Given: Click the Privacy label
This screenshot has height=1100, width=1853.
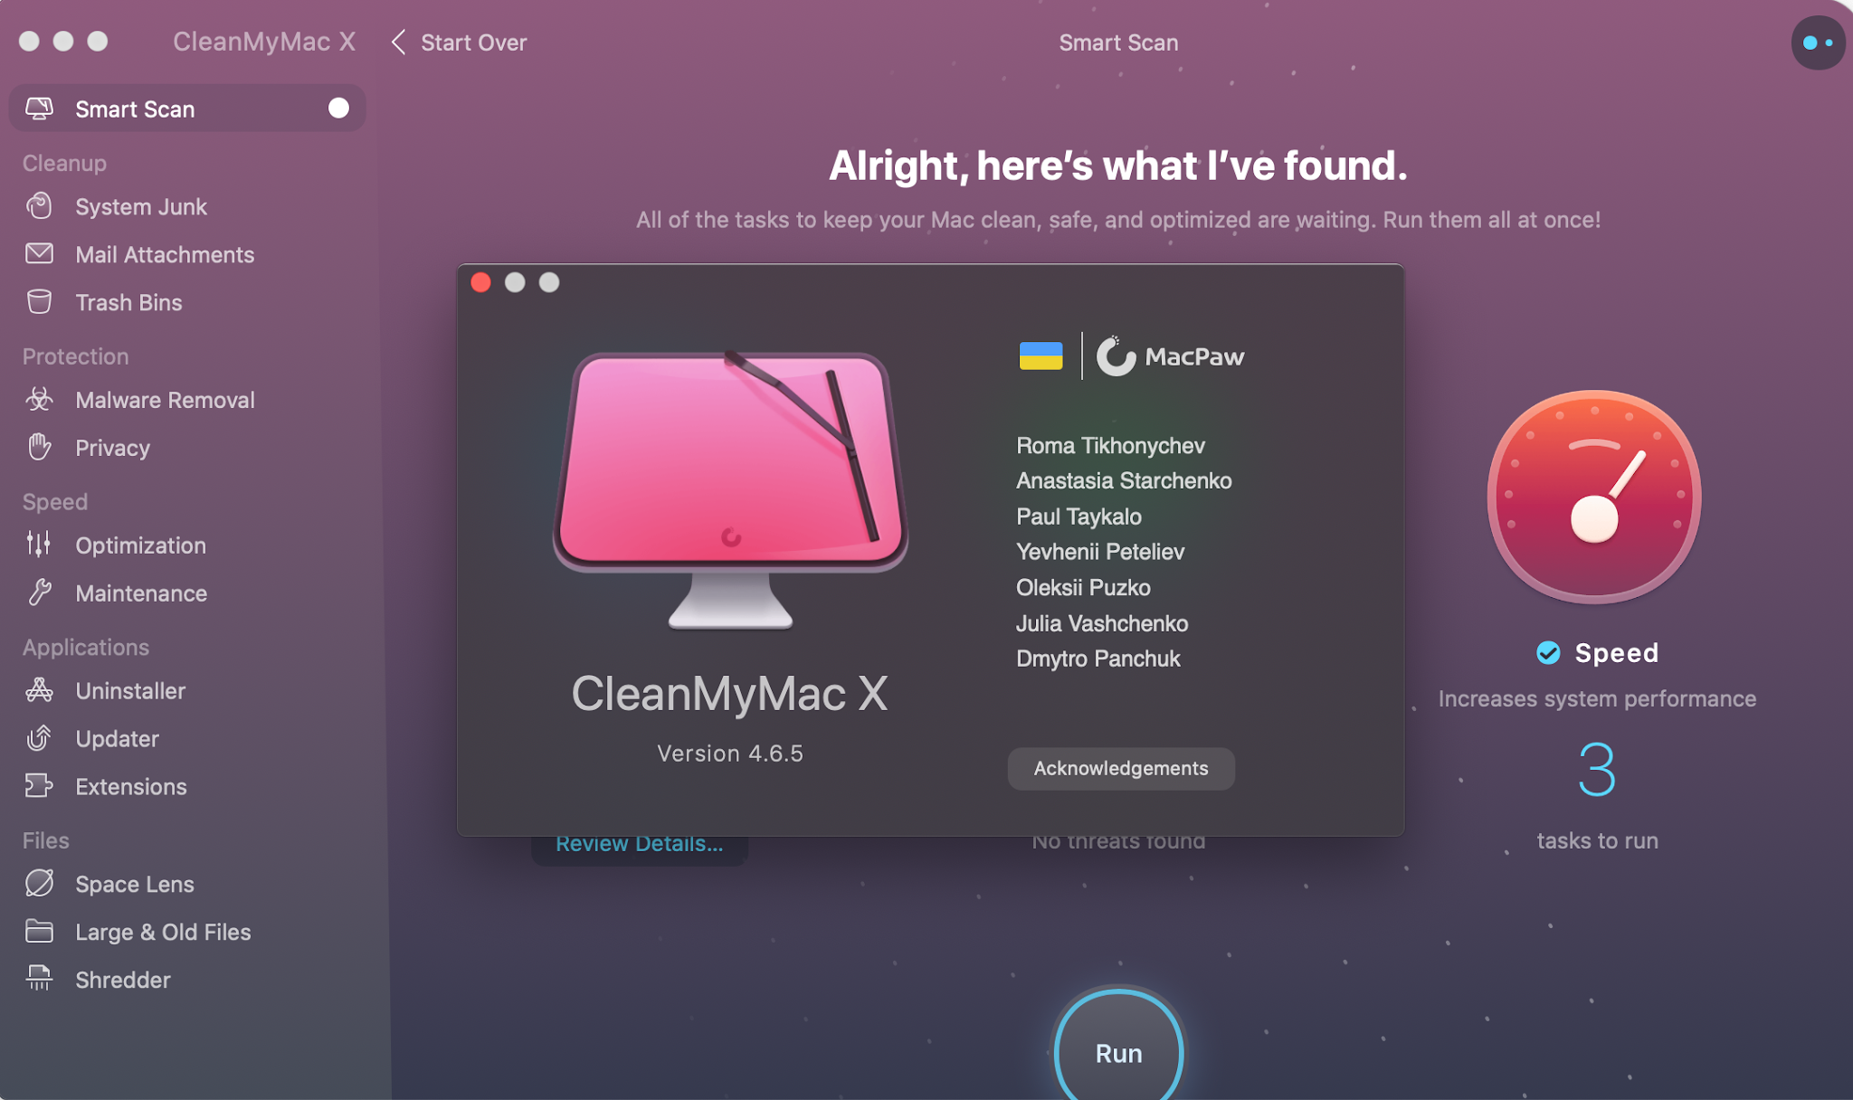Looking at the screenshot, I should click(112, 448).
